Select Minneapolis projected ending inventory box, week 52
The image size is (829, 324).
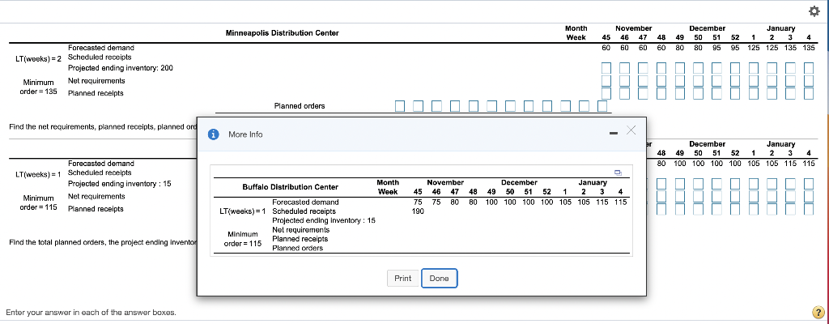point(735,68)
